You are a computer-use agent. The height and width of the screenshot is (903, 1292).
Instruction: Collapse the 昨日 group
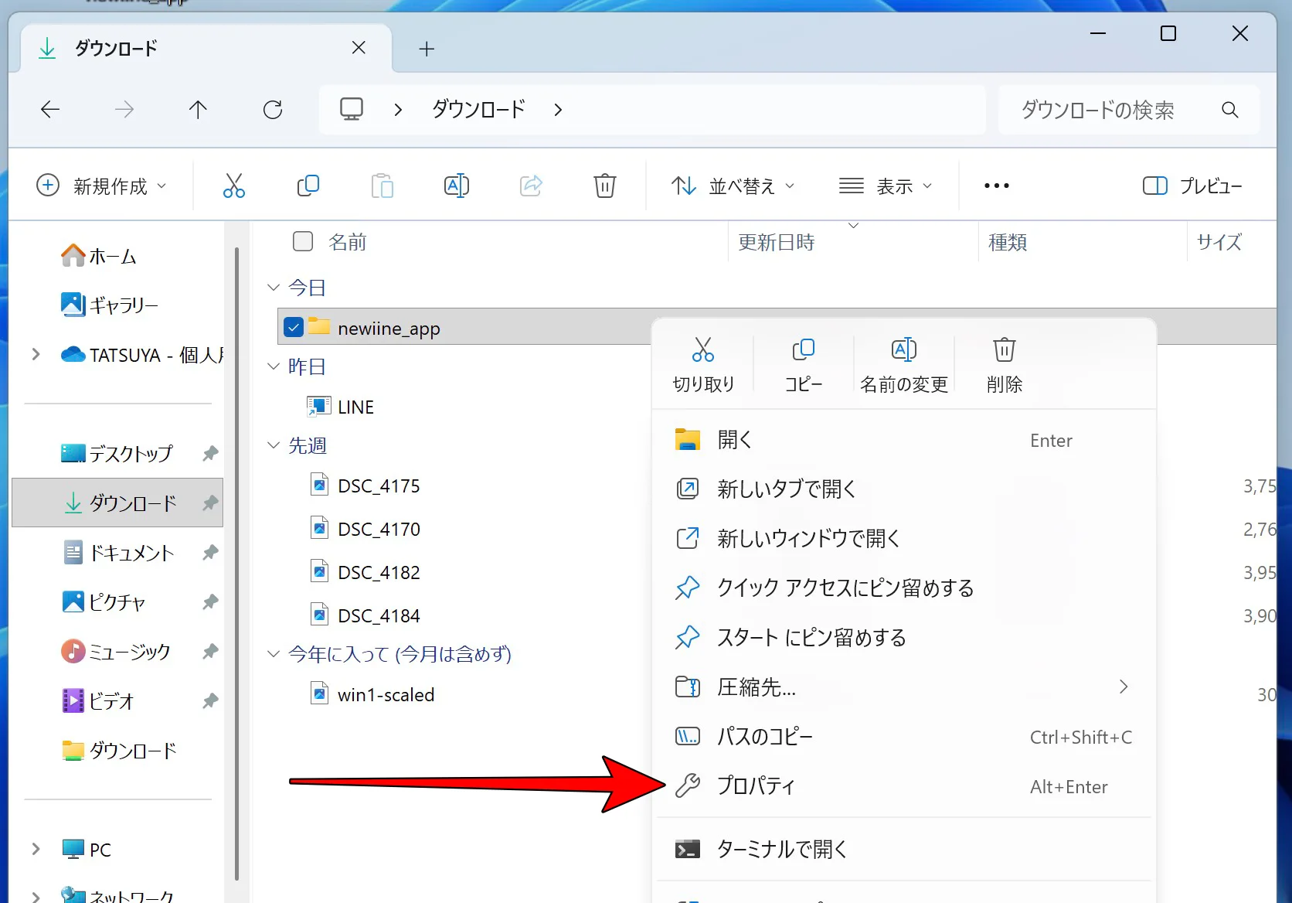(x=273, y=366)
